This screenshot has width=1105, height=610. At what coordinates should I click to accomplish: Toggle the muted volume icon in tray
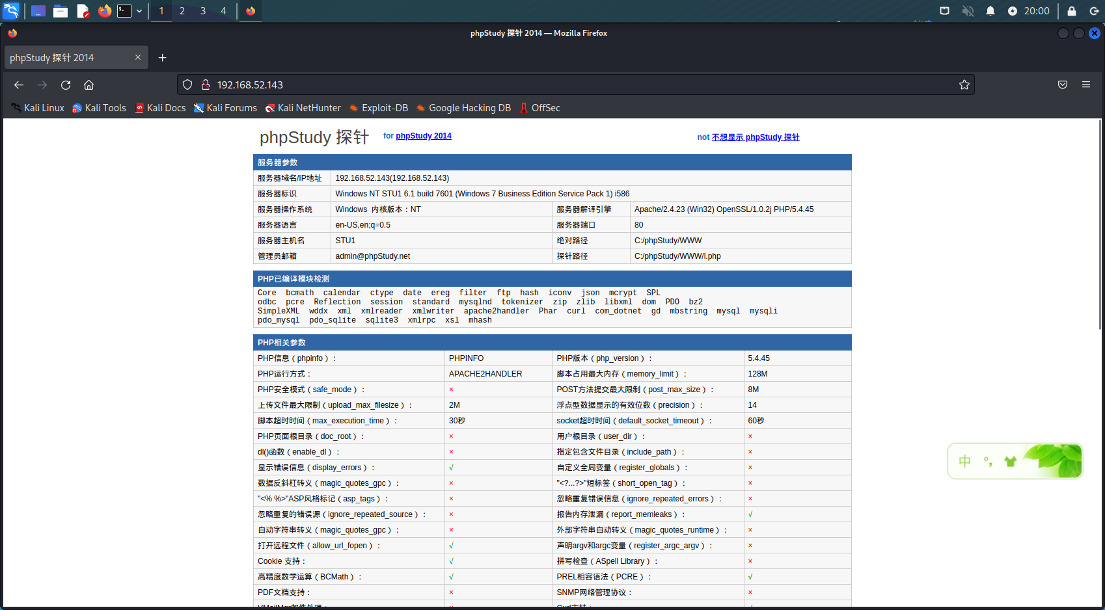[x=968, y=11]
